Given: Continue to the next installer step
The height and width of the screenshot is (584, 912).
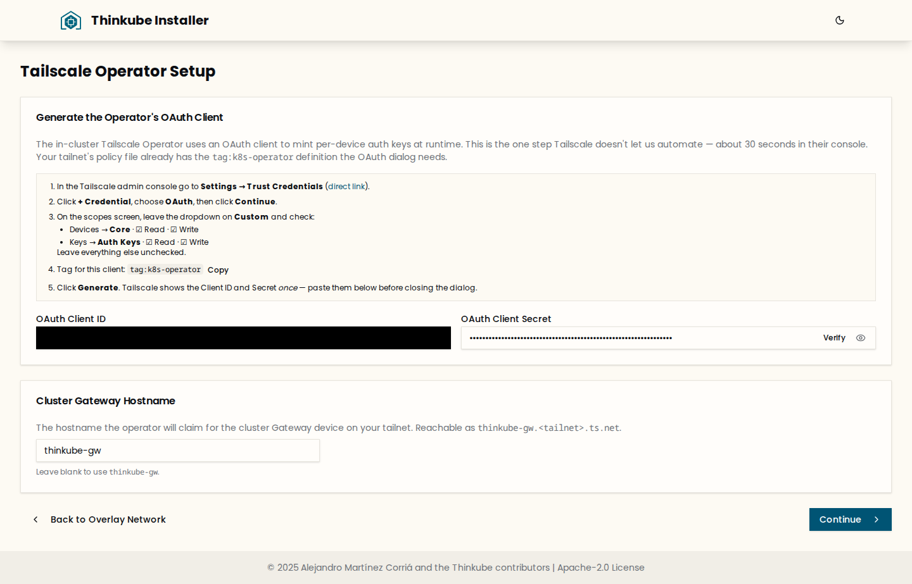Looking at the screenshot, I should point(850,519).
